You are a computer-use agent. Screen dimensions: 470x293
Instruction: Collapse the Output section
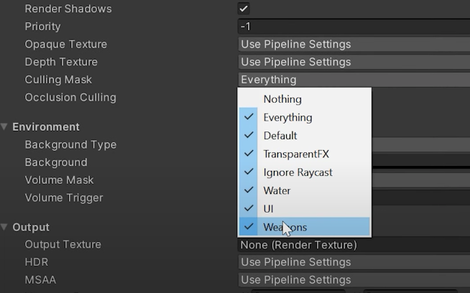click(5, 228)
